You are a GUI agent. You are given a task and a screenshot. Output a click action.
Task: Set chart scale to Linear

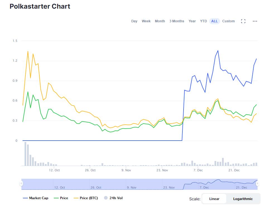click(214, 199)
